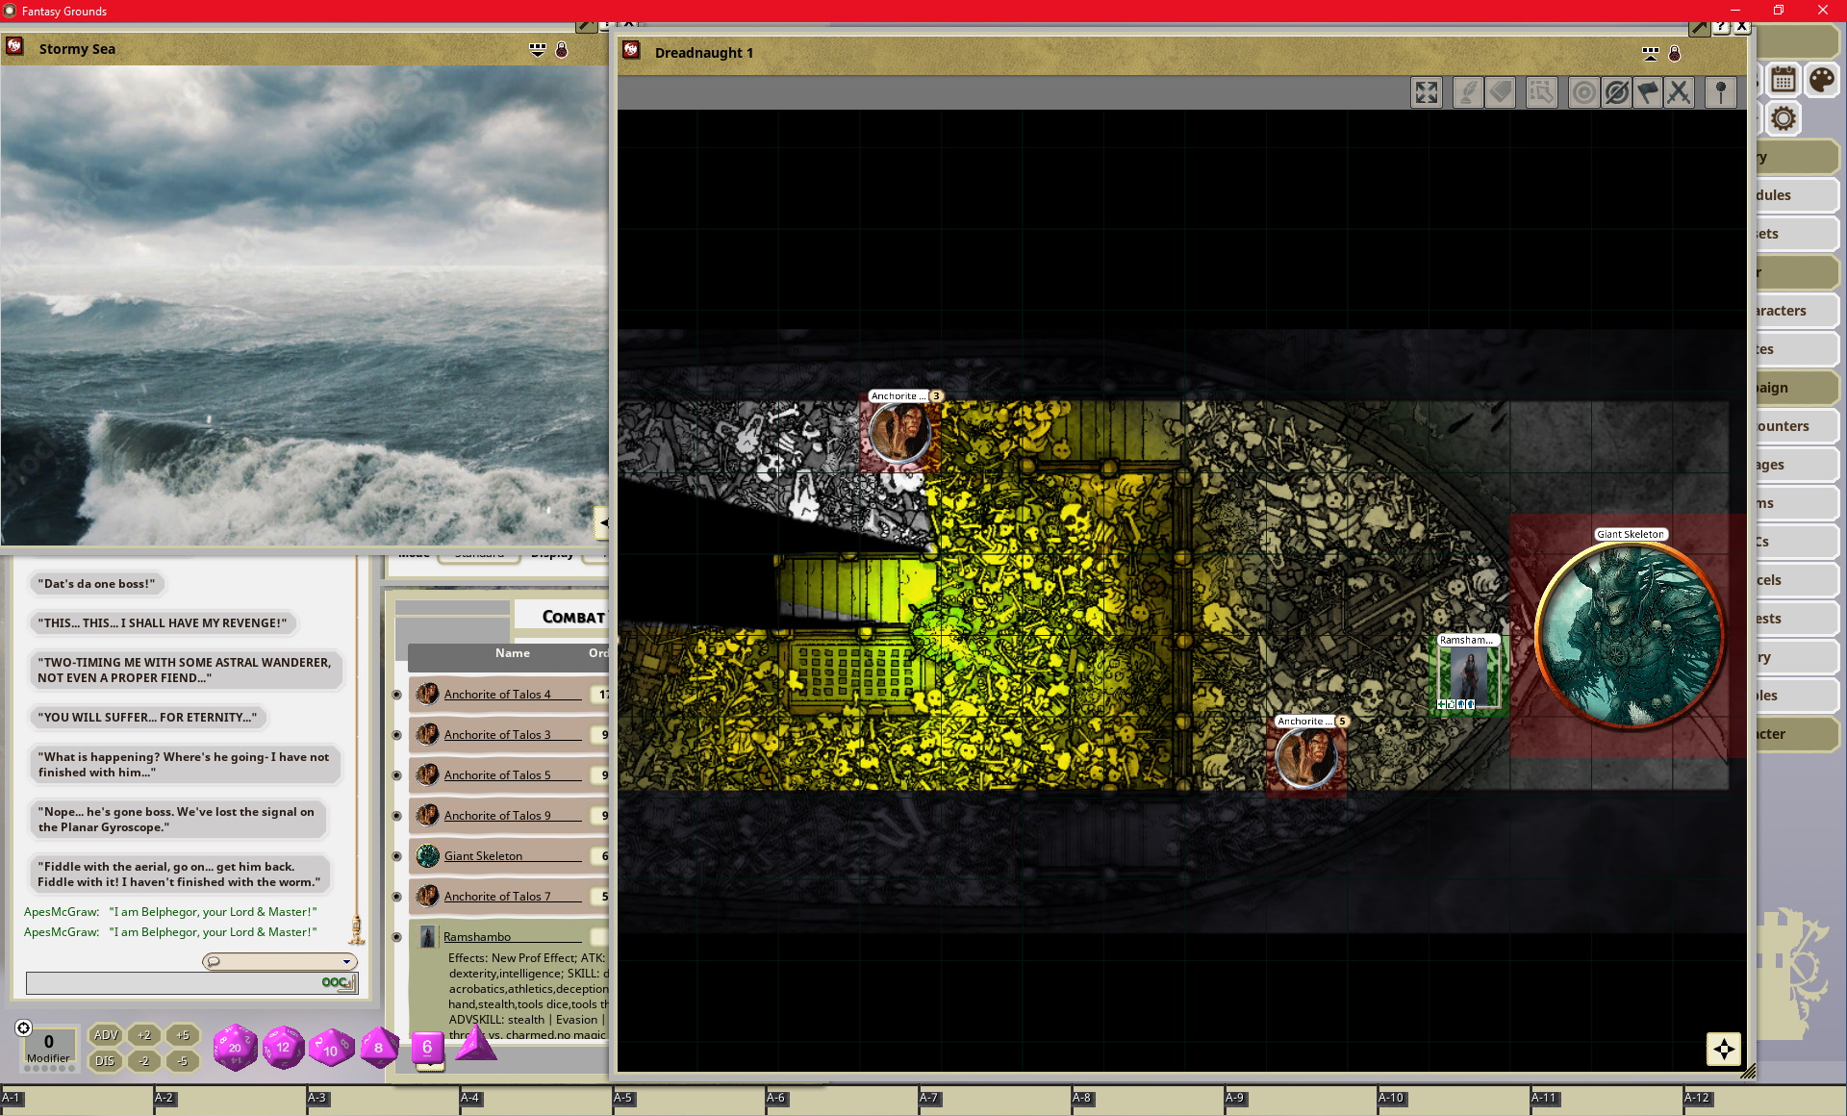Click the help question mark on Dreadnaught window

[x=1722, y=26]
